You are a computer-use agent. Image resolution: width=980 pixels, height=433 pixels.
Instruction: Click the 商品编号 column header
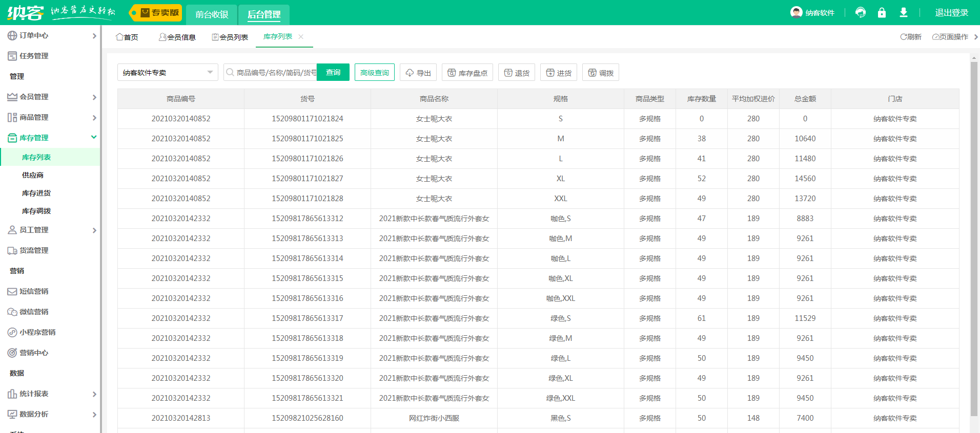tap(181, 99)
